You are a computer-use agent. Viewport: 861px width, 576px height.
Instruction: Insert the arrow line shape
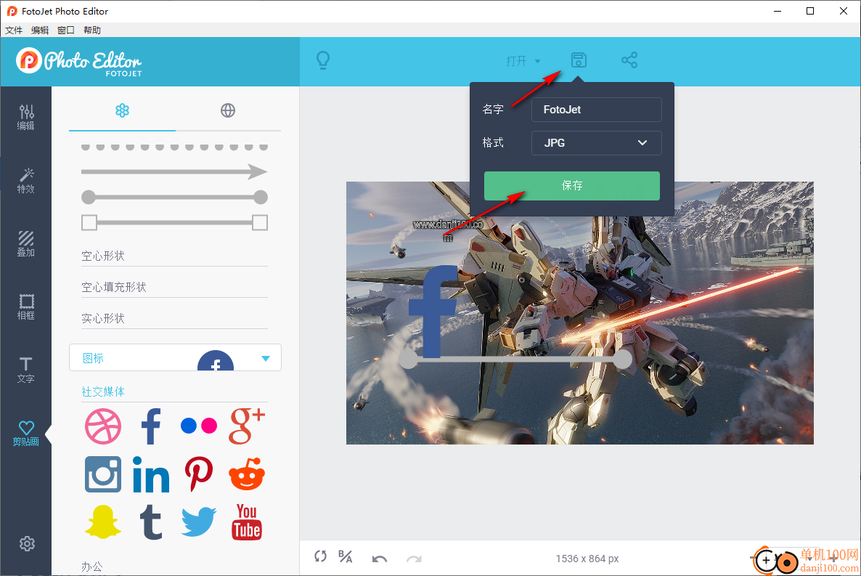click(x=175, y=172)
